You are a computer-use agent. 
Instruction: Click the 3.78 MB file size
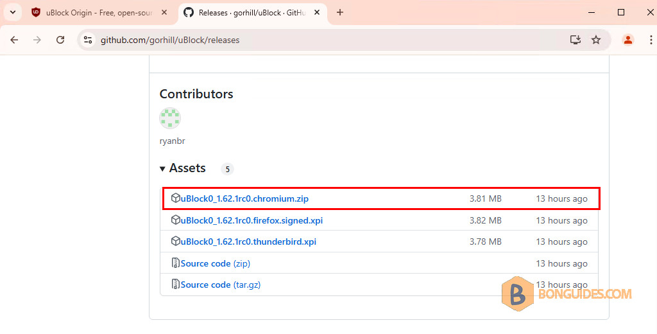pos(485,242)
